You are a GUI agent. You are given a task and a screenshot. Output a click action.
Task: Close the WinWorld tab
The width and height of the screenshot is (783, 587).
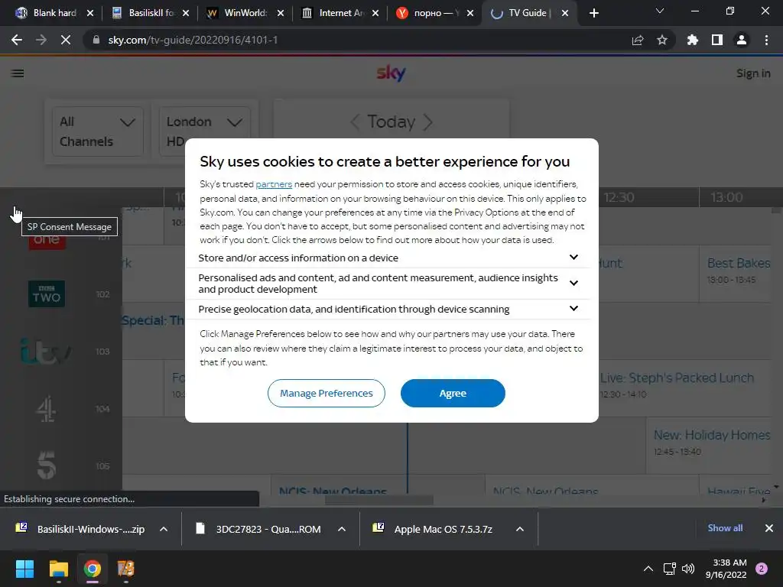(x=281, y=13)
